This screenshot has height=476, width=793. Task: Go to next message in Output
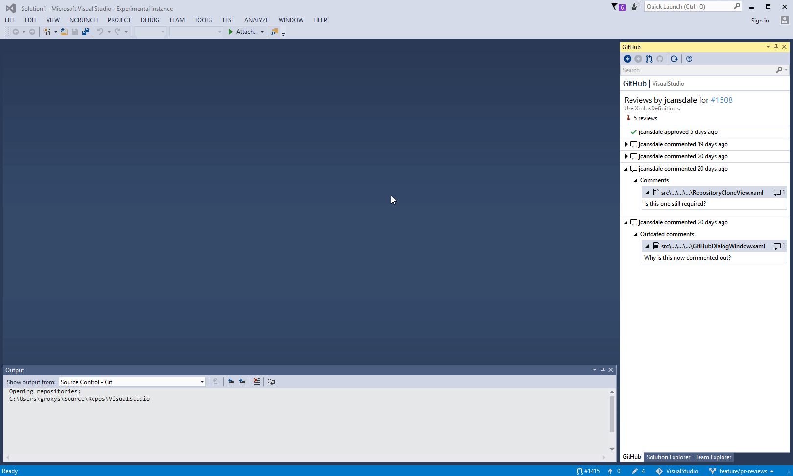(242, 382)
